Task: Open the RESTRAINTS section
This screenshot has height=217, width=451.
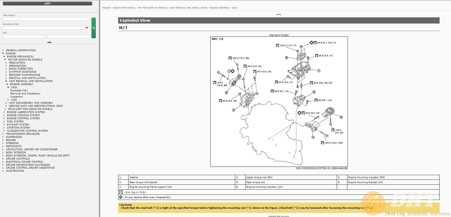Action: (14, 146)
